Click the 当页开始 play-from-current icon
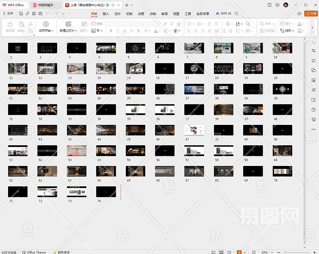Viewport: 319px width, 254px height. coord(46,24)
